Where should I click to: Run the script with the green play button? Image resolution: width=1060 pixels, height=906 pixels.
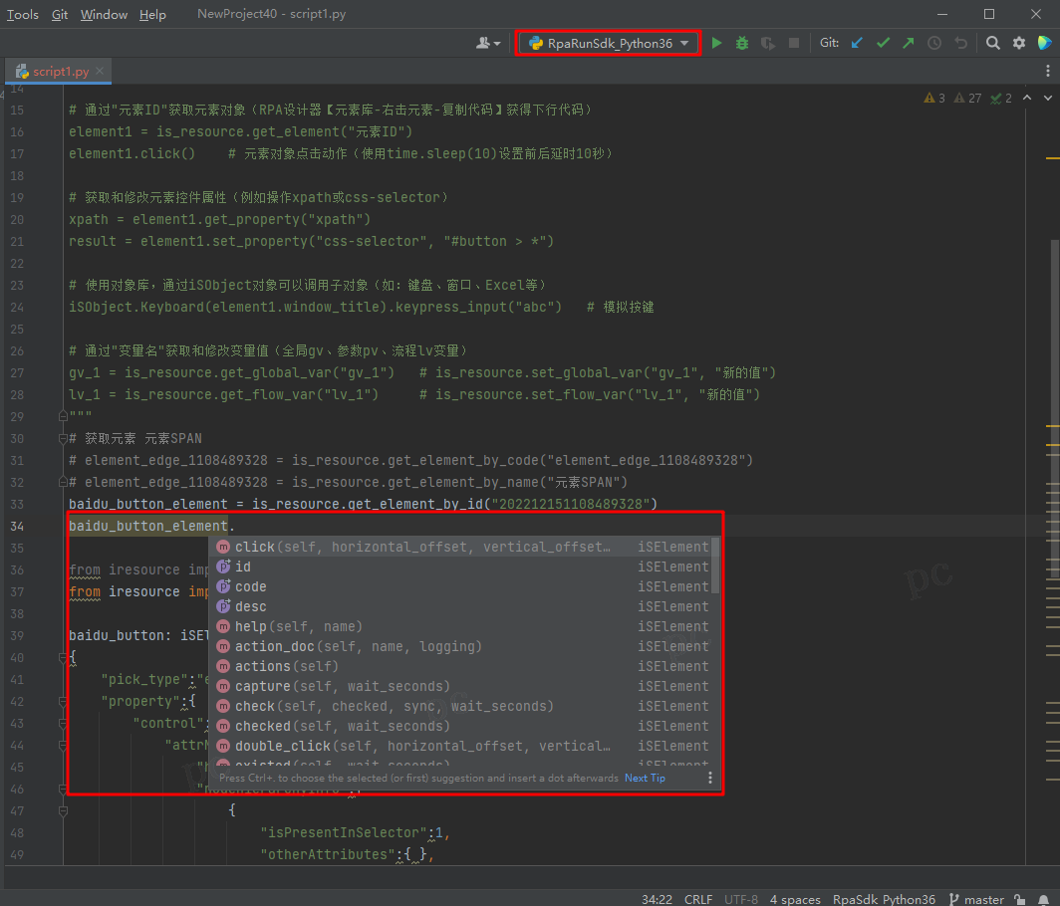point(716,43)
